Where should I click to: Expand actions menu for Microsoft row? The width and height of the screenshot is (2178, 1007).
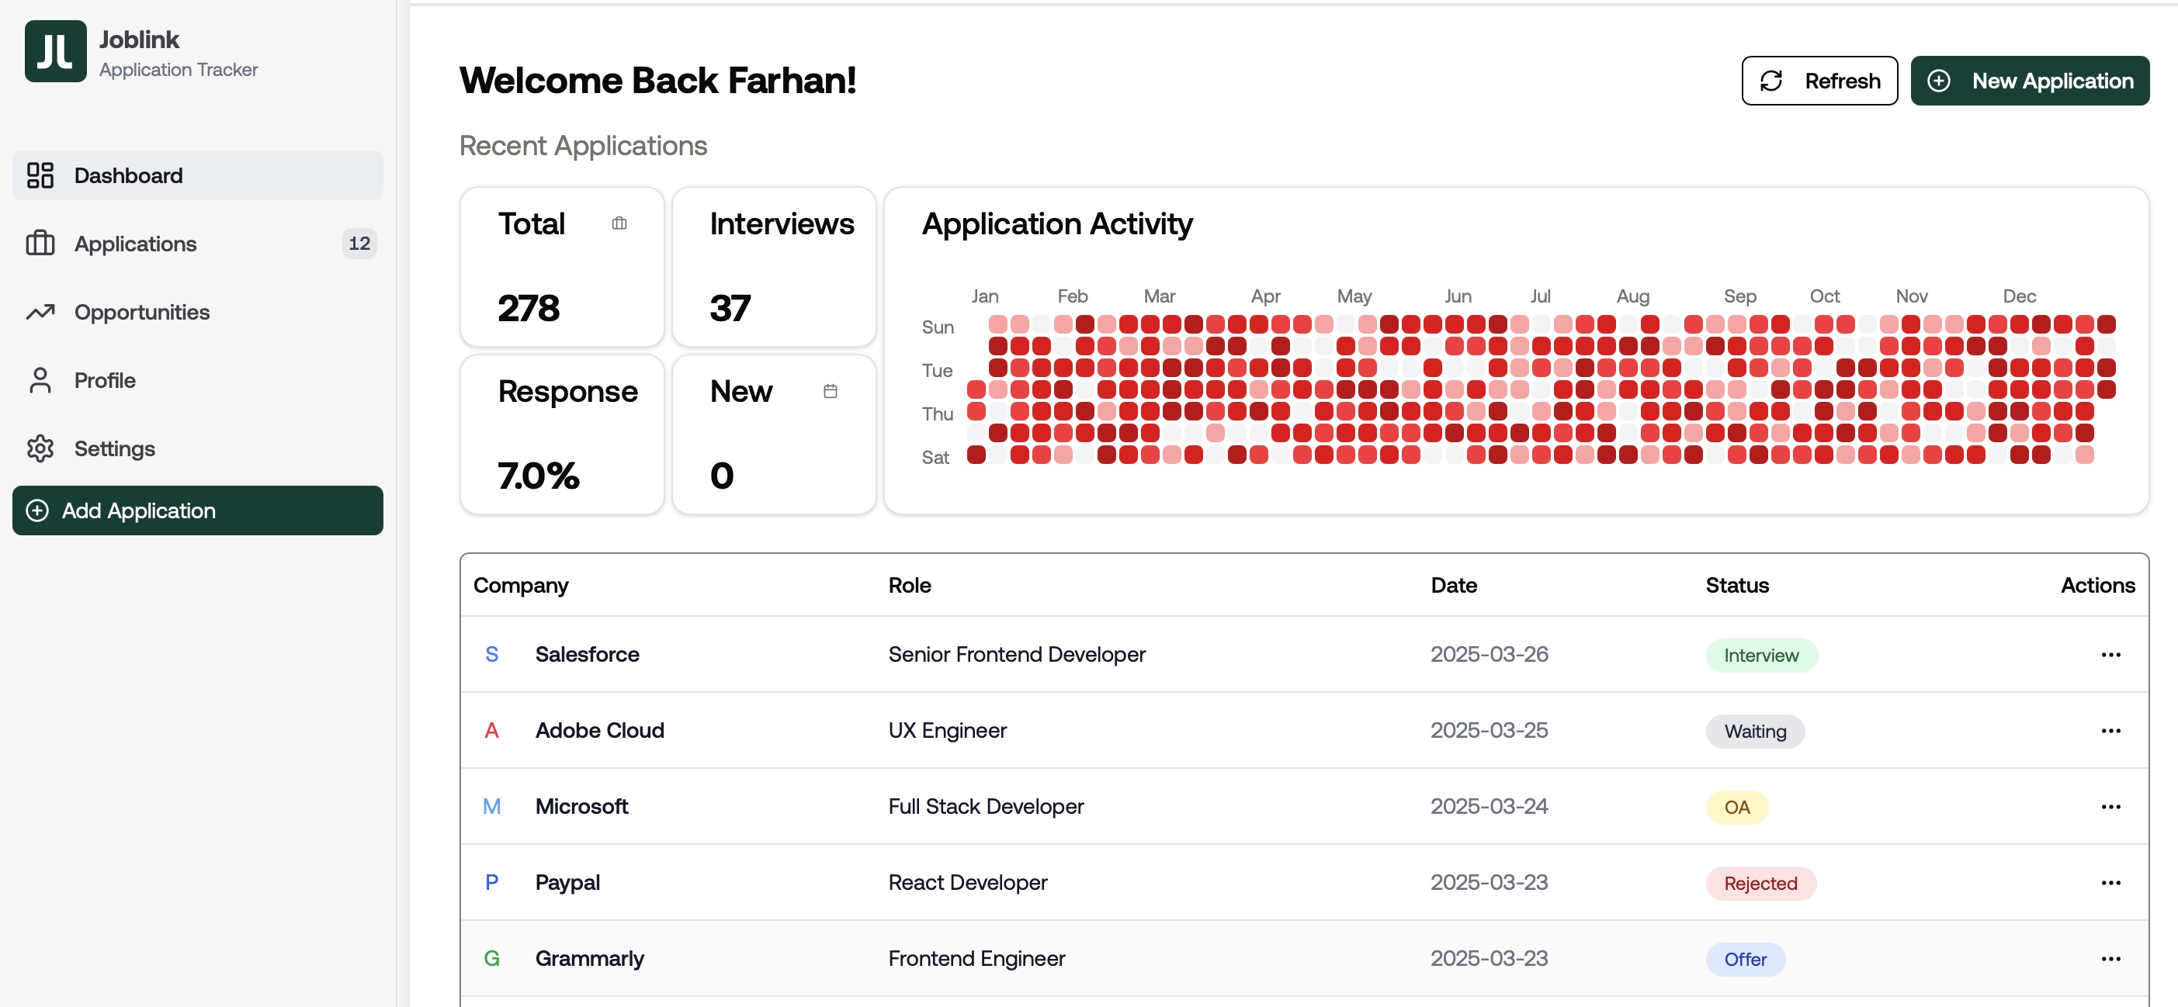tap(2110, 807)
